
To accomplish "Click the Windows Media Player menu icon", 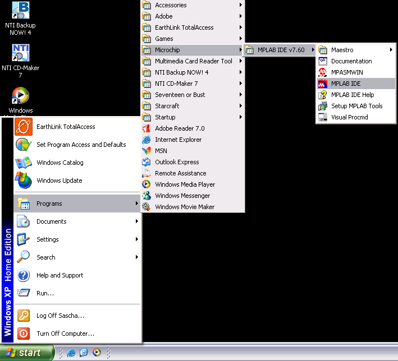I will pos(147,184).
